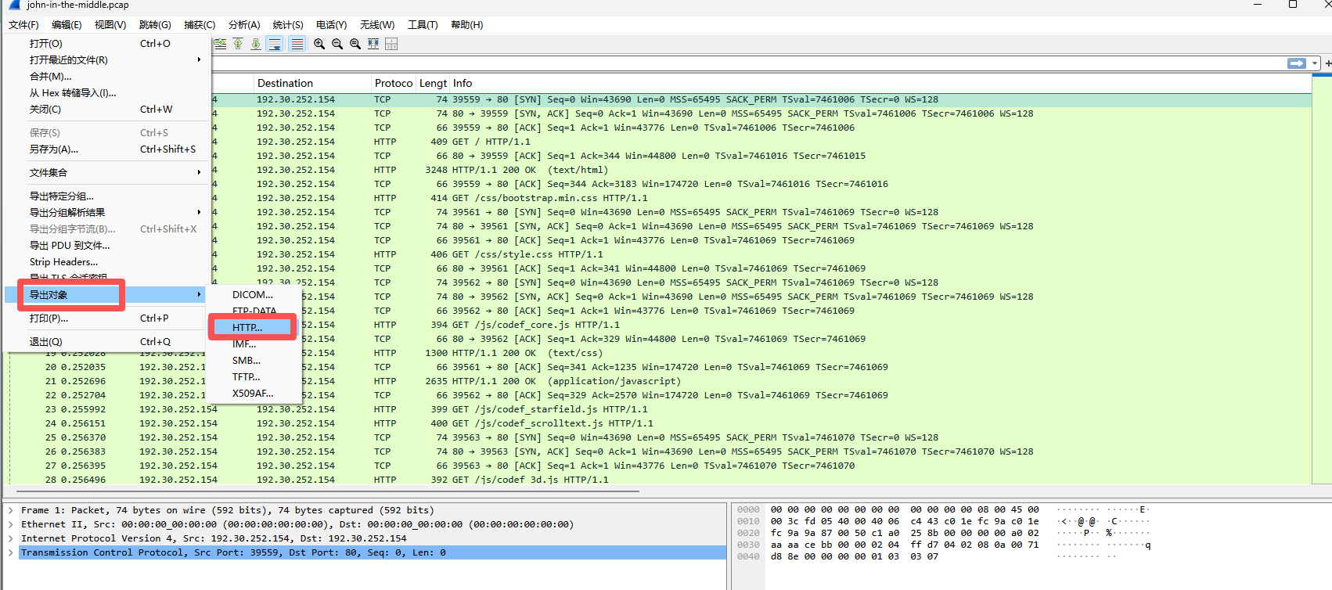Viewport: 1332px width, 590px height.
Task: Click the Wireshark fin icon in title bar
Action: [15, 5]
